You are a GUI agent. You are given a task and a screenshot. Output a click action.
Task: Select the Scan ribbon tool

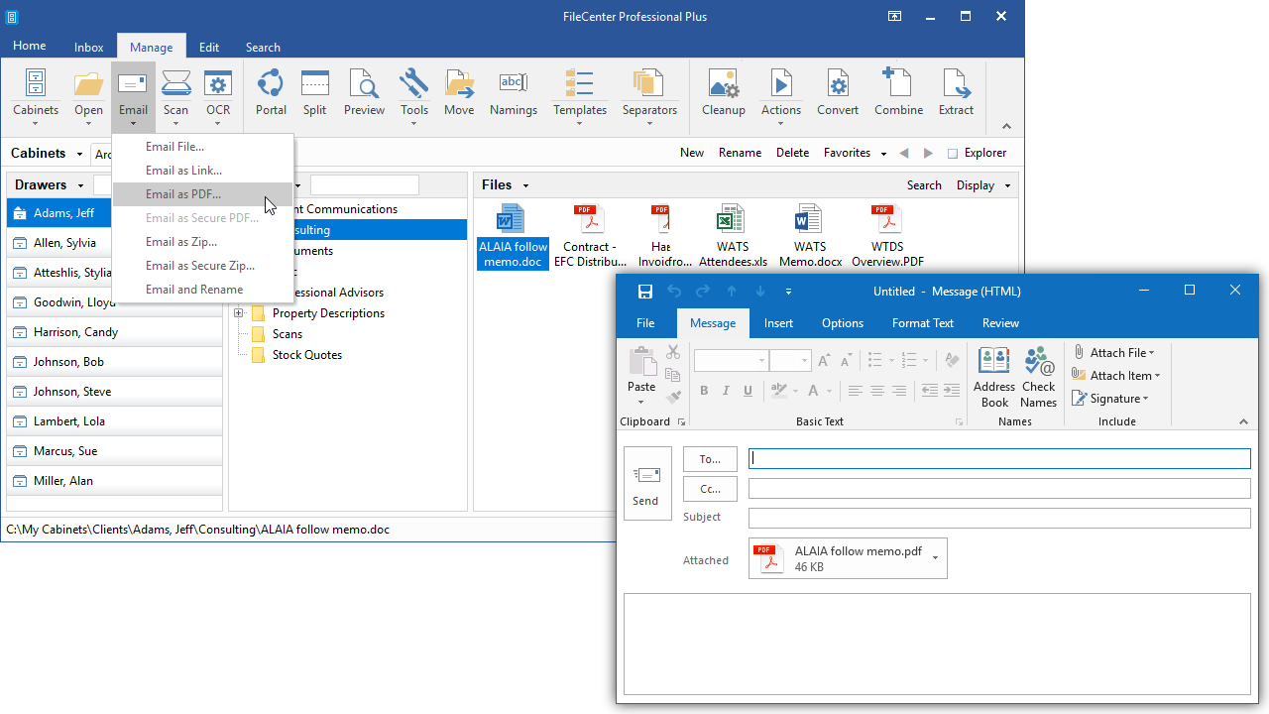tap(175, 94)
